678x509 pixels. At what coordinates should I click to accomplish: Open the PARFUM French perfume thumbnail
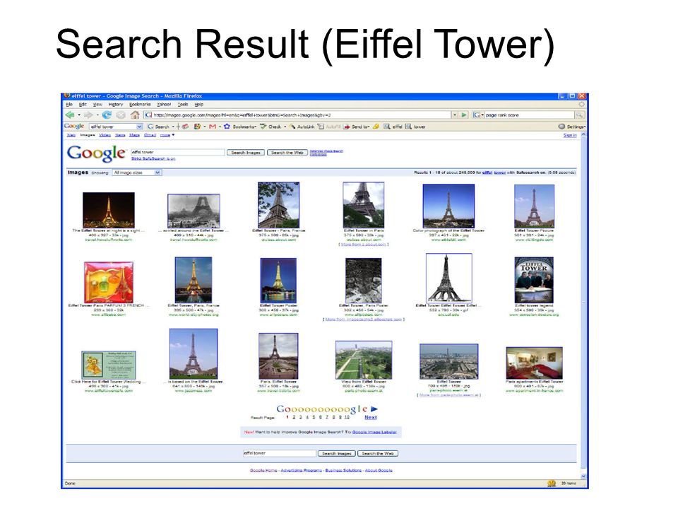(109, 282)
